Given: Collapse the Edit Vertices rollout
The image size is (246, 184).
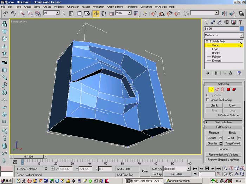Looking at the screenshot, I should tap(223, 127).
